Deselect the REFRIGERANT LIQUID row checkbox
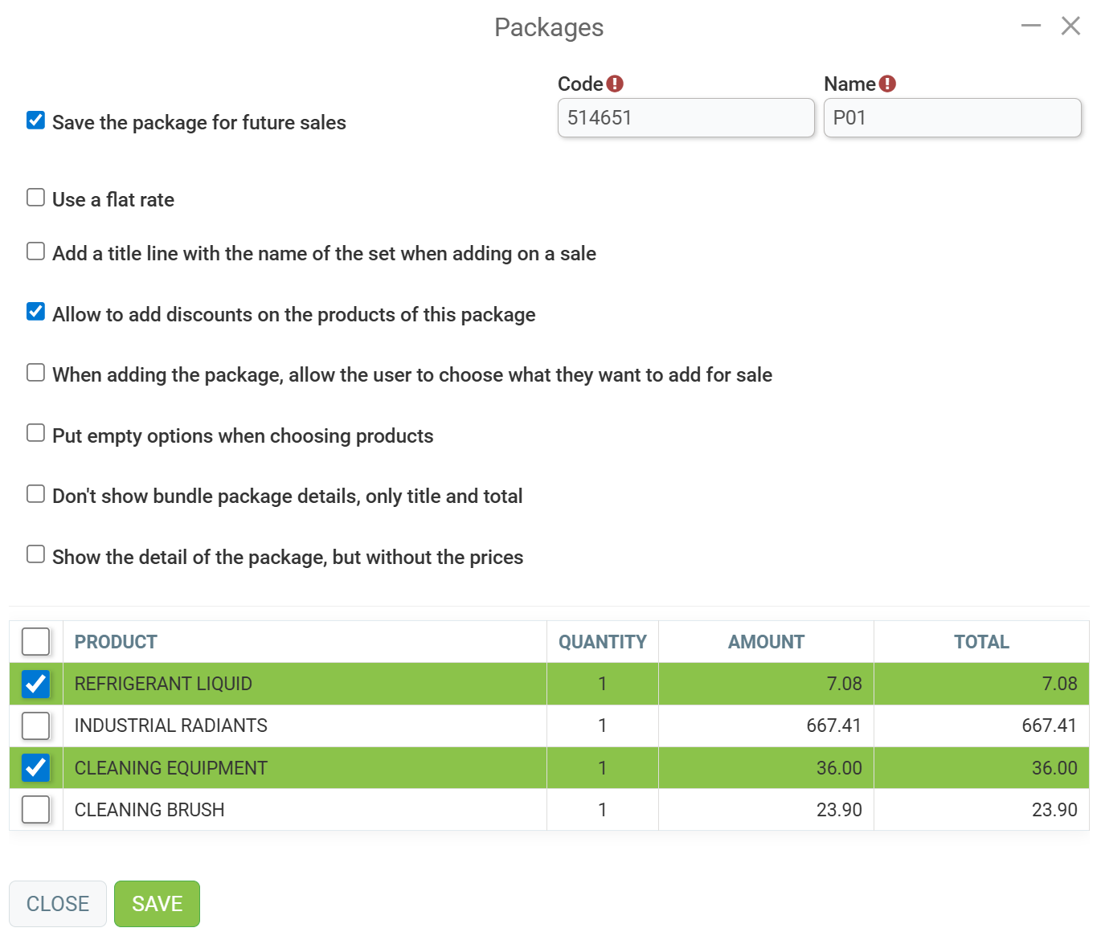Viewport: 1101px width, 932px height. tap(35, 684)
